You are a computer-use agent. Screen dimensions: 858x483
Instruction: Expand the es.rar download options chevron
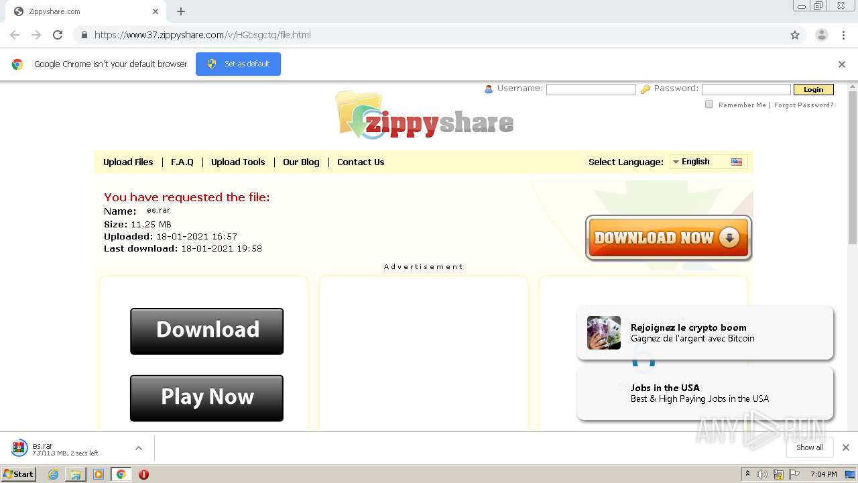[x=139, y=448]
